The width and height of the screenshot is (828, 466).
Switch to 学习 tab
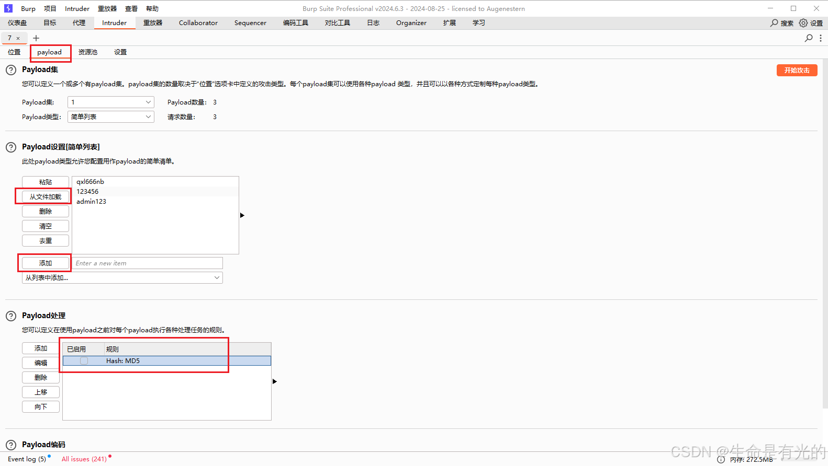click(479, 23)
